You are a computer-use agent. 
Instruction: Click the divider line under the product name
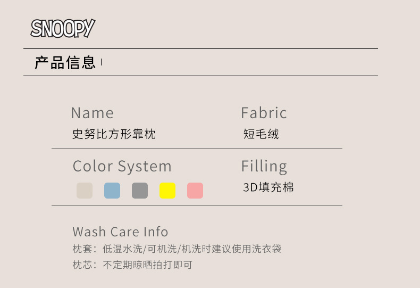pyautogui.click(x=197, y=148)
